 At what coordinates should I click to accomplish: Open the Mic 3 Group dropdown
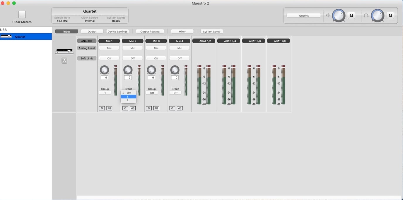(x=152, y=93)
